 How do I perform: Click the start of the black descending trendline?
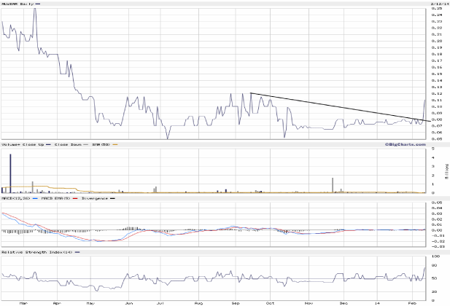250,93
